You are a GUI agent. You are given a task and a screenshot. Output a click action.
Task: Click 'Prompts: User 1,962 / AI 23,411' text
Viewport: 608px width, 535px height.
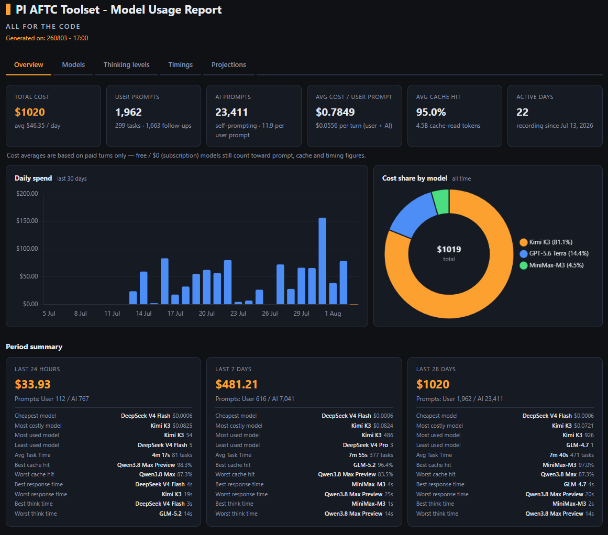[x=459, y=398]
